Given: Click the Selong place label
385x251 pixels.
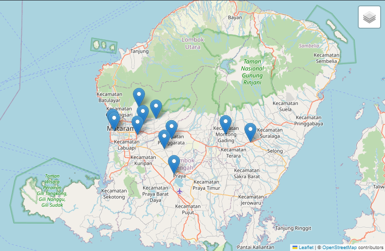Looking at the screenshot, I should (275, 151).
